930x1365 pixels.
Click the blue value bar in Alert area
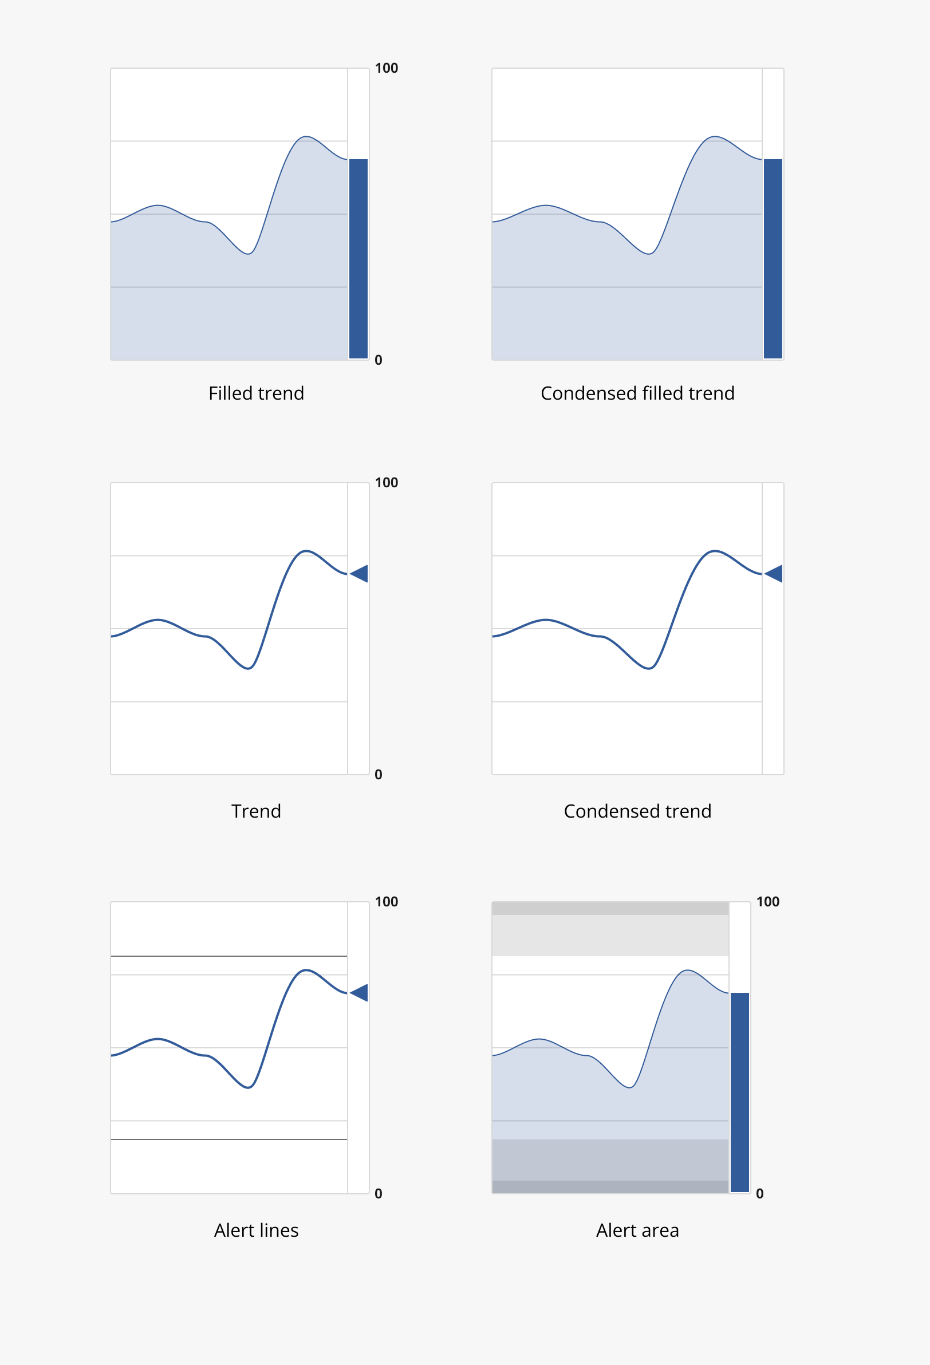[740, 1092]
